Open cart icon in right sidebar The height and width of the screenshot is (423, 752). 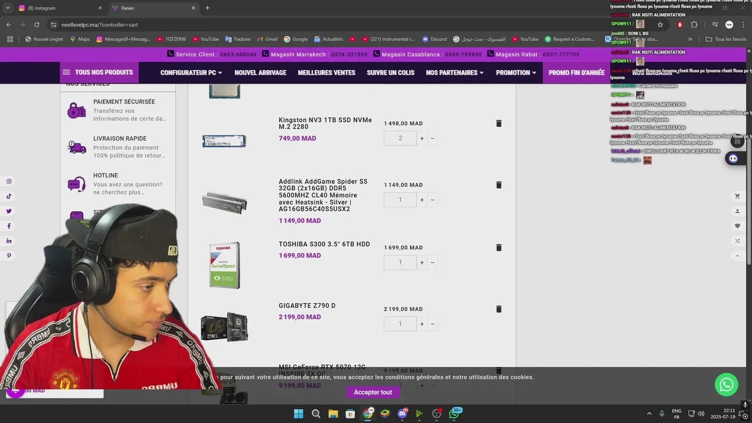click(737, 196)
